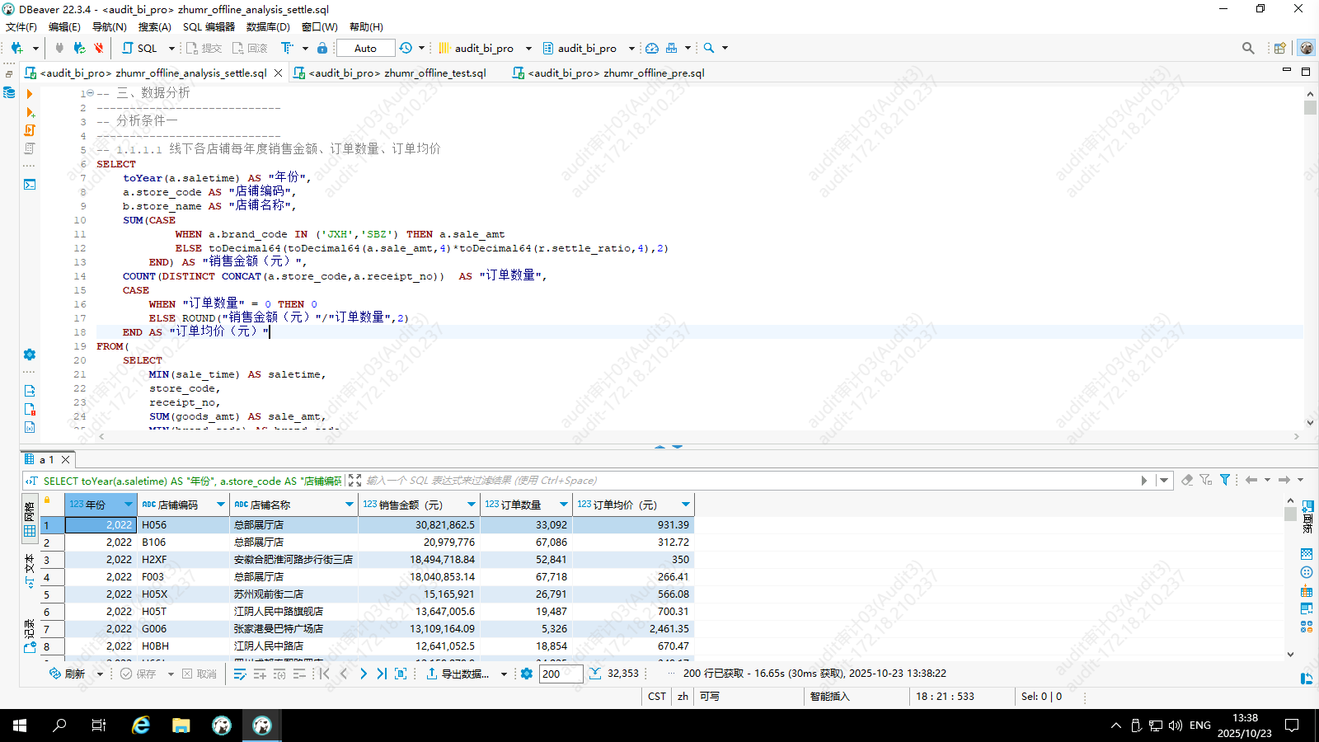Toggle Auto commit mode button
Image resolution: width=1319 pixels, height=742 pixels.
[365, 48]
